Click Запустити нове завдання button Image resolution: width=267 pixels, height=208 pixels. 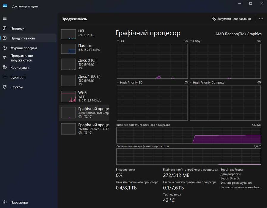tap(232, 19)
